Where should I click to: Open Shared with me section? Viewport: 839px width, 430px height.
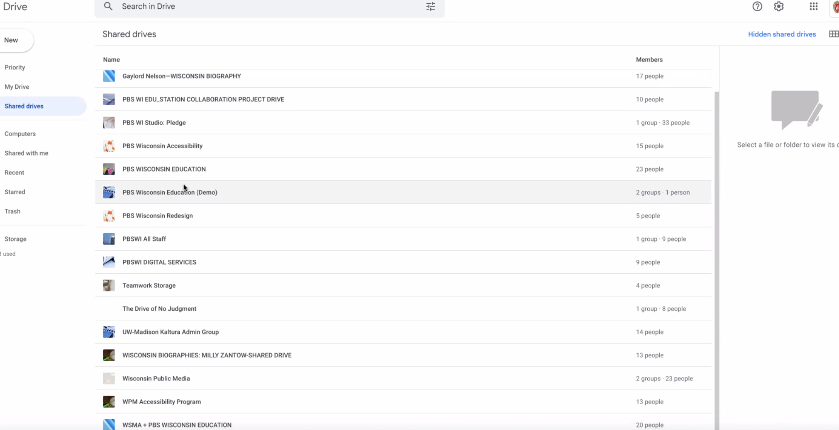(x=26, y=153)
